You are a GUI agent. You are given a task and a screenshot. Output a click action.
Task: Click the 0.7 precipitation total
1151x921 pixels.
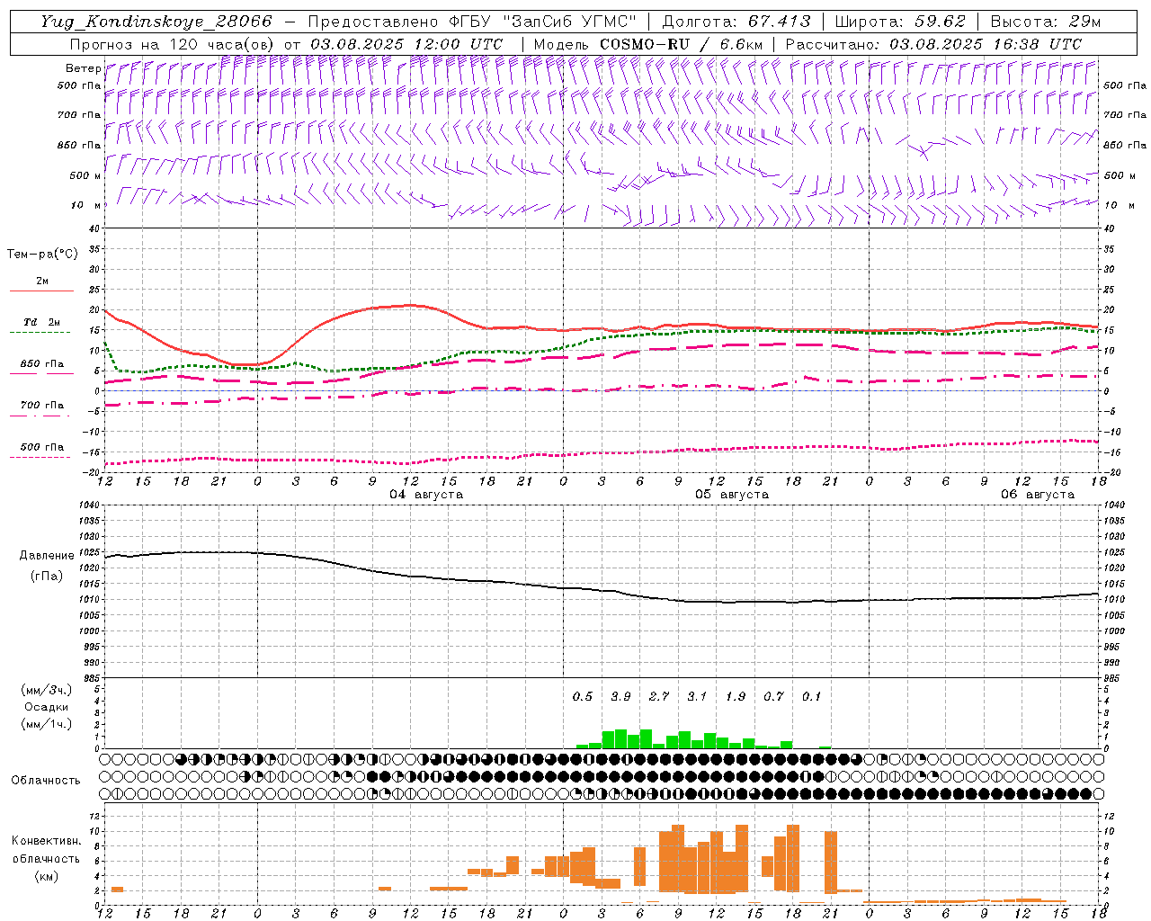tap(773, 696)
